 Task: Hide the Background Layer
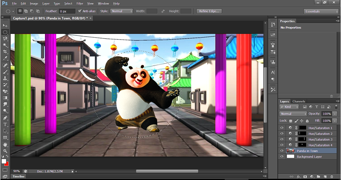282,156
